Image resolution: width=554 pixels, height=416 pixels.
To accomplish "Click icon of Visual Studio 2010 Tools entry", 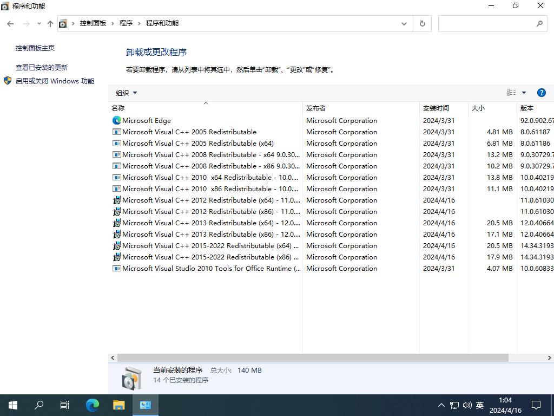I will 117,269.
